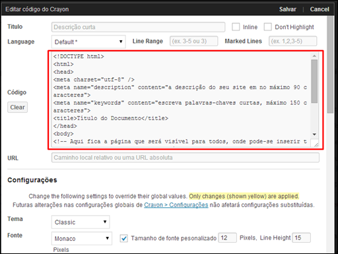Focus the Titulo description field

click(x=138, y=27)
